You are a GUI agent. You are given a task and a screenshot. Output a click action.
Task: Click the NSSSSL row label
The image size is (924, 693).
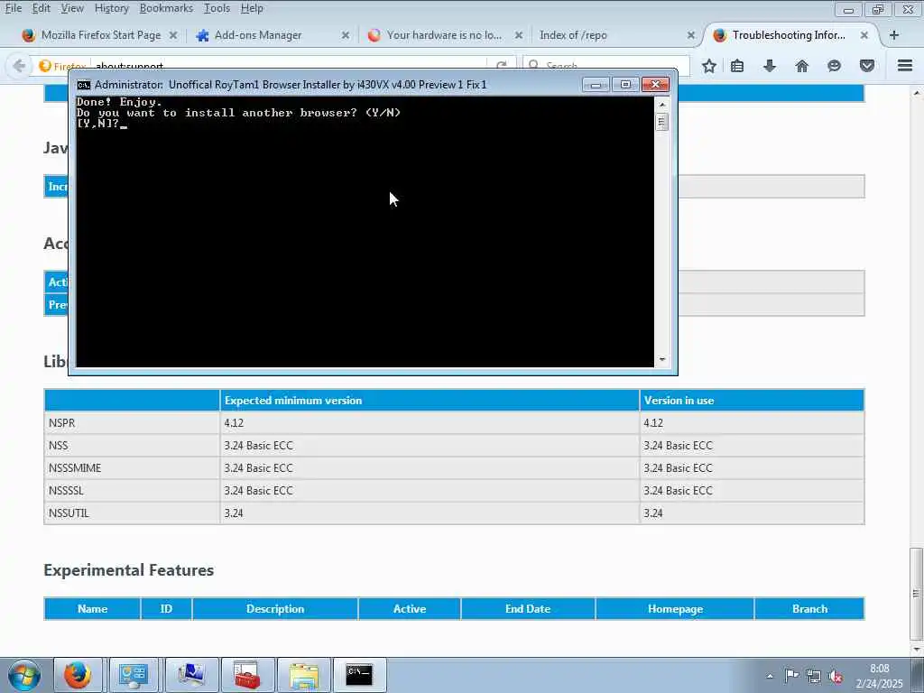(x=66, y=490)
